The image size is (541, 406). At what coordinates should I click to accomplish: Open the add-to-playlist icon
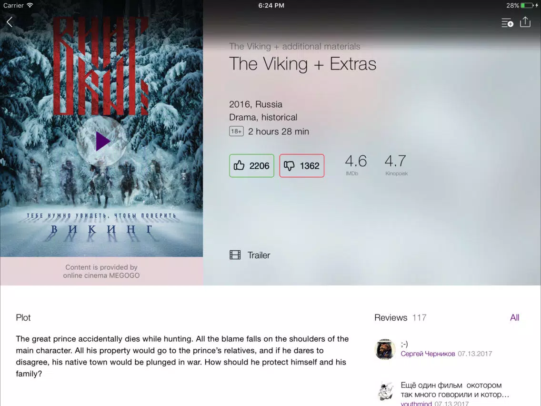[507, 23]
